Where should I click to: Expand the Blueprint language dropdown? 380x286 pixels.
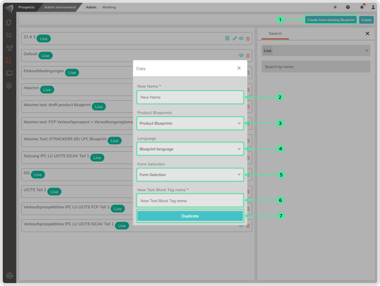[x=190, y=149]
